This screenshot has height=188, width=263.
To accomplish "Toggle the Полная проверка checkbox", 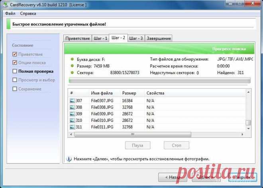I will tap(15, 71).
